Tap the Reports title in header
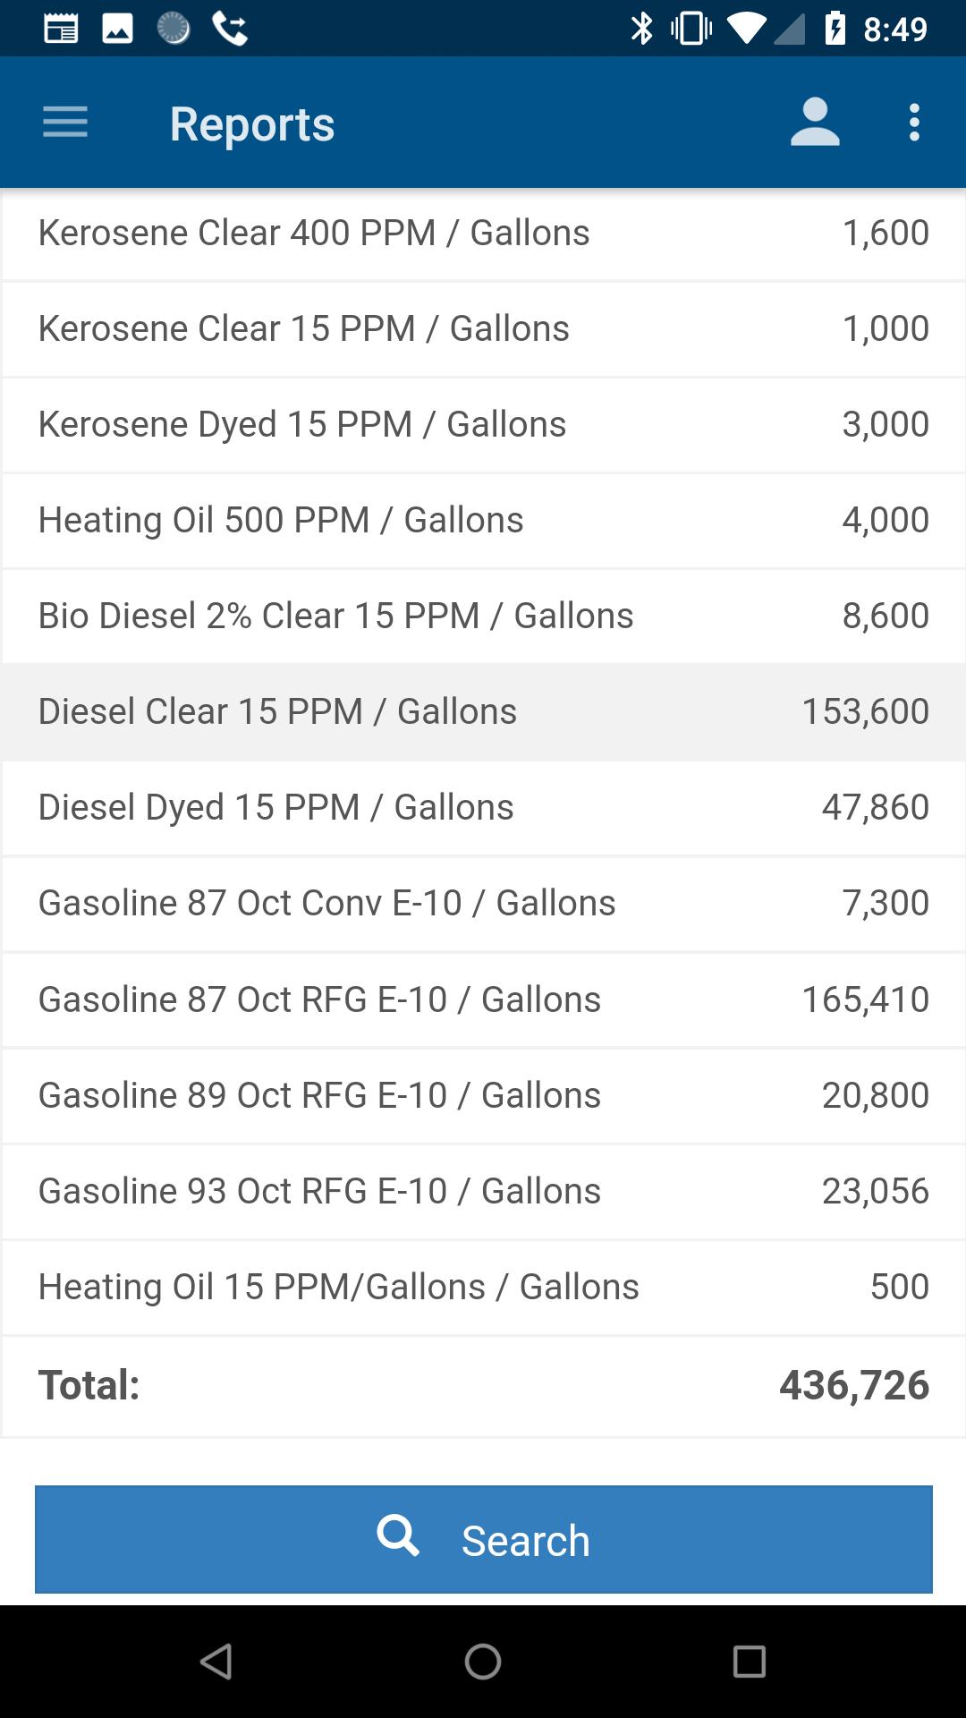Image resolution: width=966 pixels, height=1718 pixels. 252,123
